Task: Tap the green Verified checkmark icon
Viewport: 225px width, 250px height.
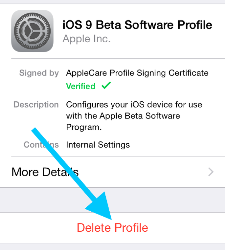Action: pos(106,86)
